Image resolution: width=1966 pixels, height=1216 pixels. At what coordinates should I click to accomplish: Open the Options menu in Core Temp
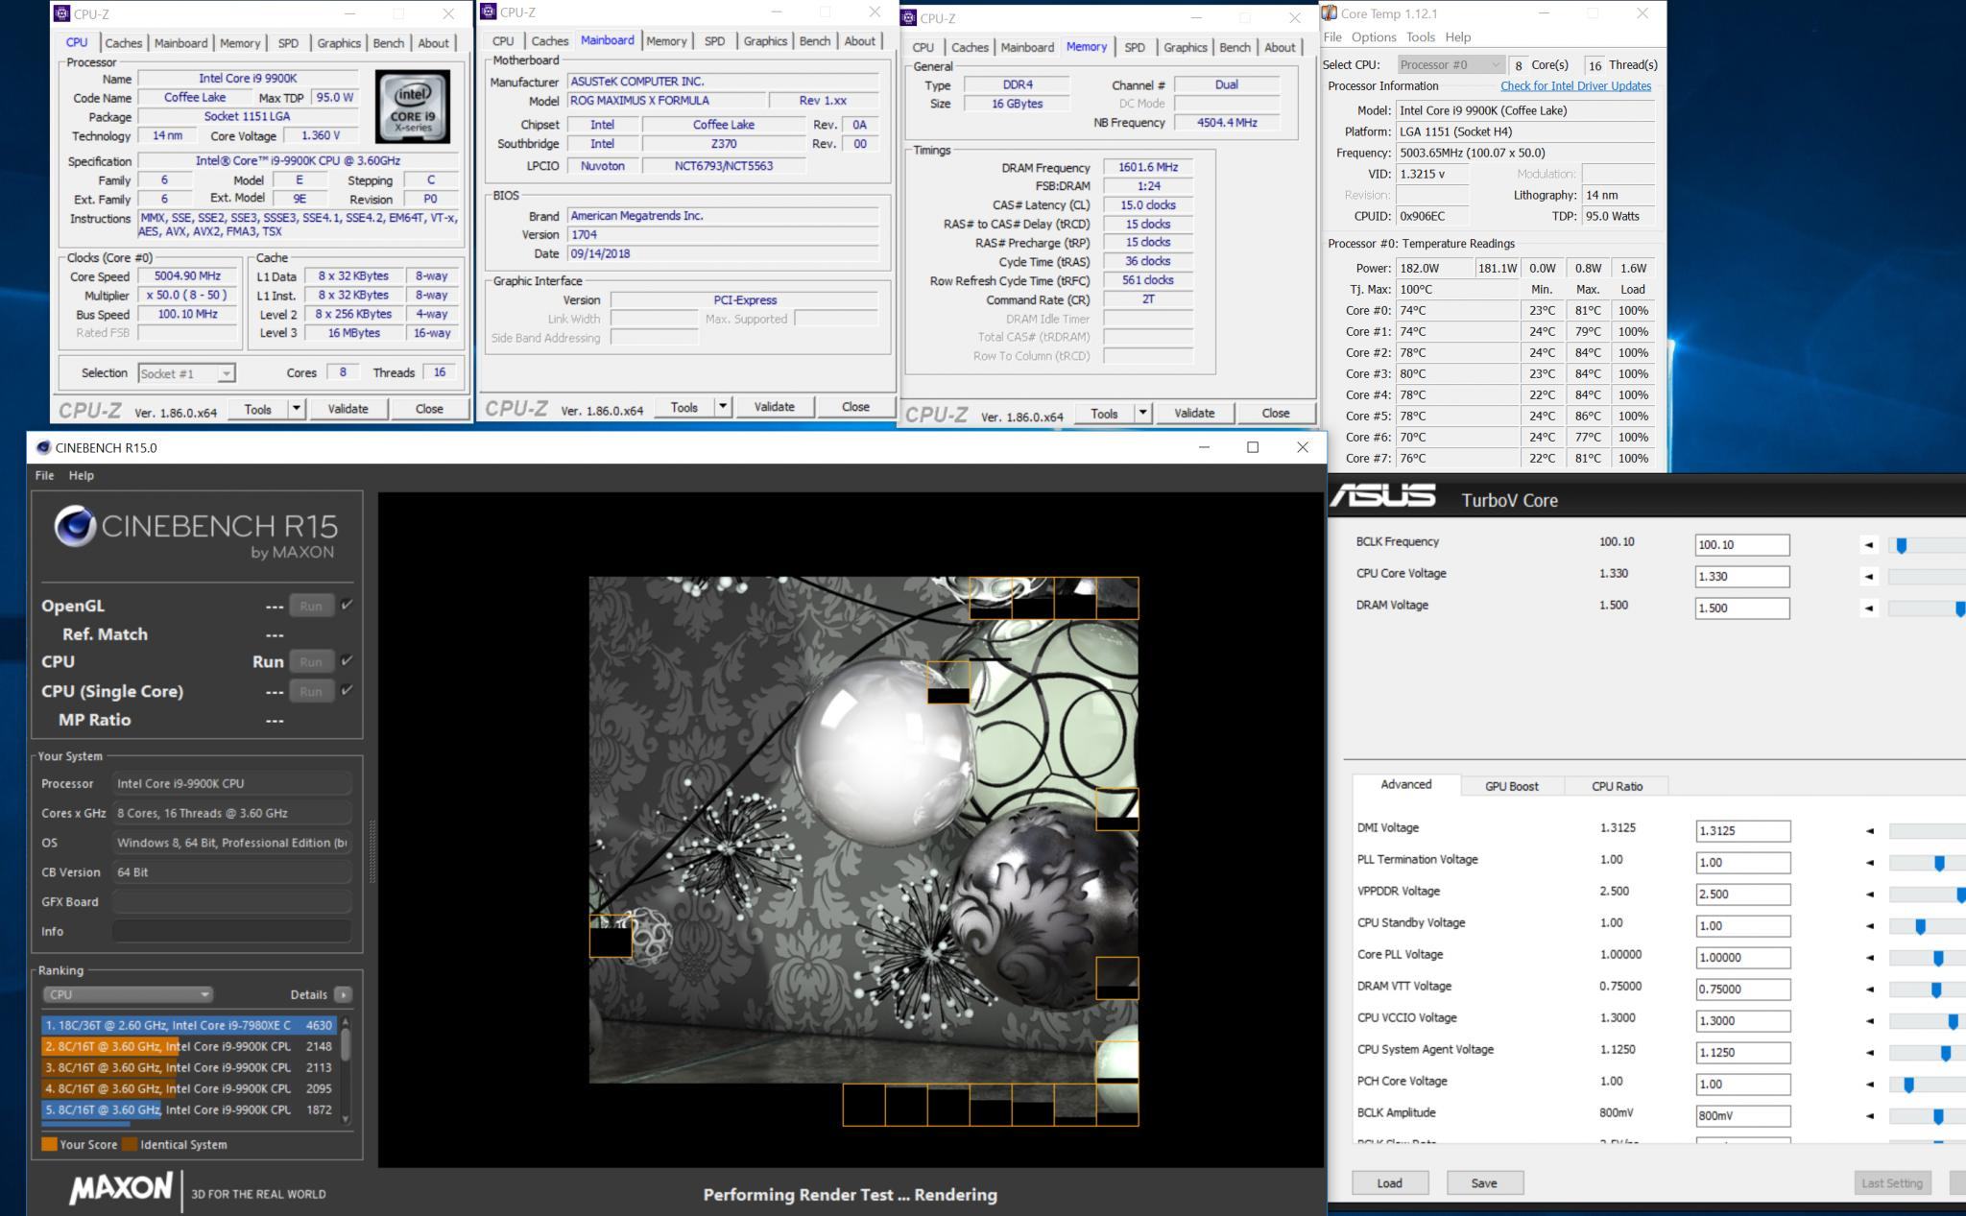pos(1374,36)
